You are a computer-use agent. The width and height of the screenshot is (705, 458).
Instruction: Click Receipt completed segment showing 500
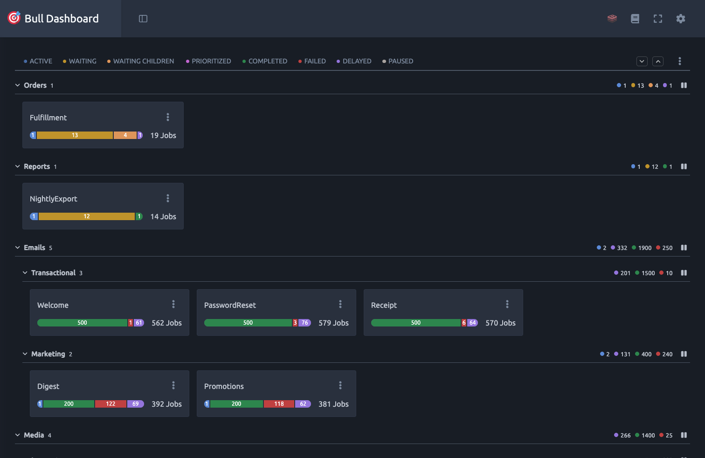pos(416,323)
